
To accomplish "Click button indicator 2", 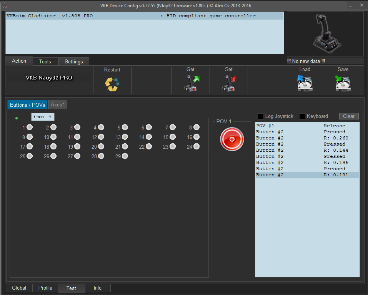I will 53,127.
